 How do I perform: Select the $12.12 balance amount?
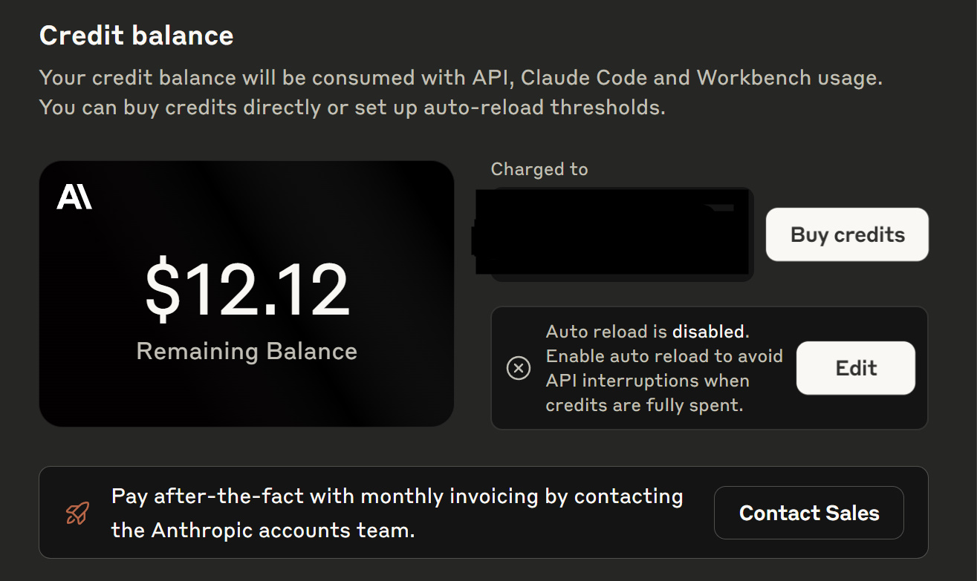click(247, 290)
